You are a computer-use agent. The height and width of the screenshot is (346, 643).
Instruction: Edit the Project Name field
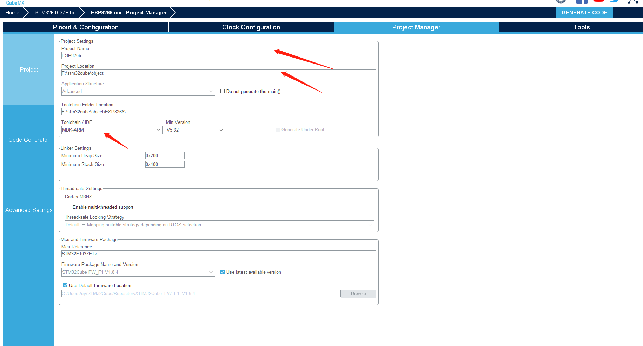(x=218, y=55)
